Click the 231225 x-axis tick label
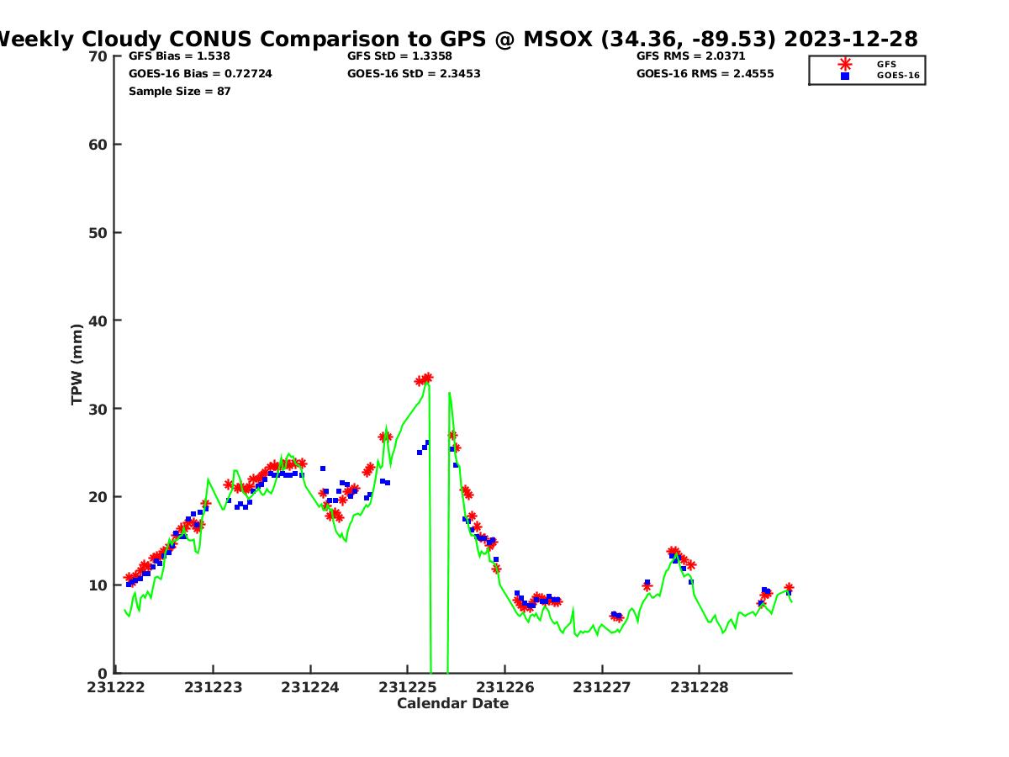Screen dimensions: 1009x757 point(407,687)
